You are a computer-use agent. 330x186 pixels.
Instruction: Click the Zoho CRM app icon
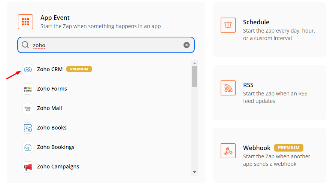(28, 69)
